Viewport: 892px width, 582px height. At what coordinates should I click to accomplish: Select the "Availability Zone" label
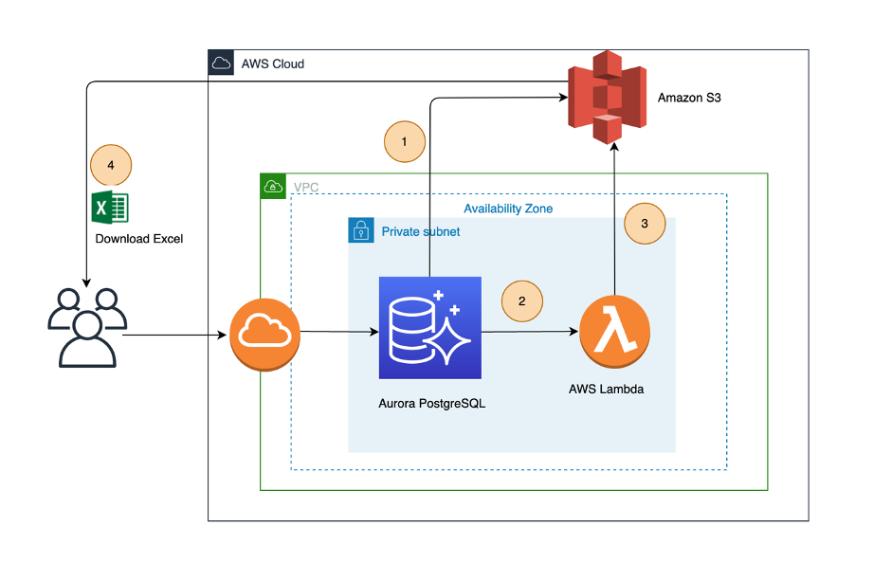click(x=508, y=209)
